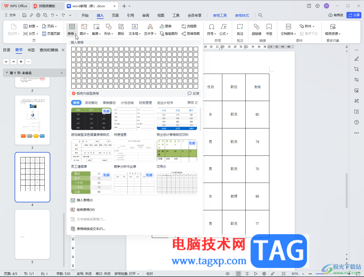Choose 插入表格(I) menu entry

click(85, 200)
